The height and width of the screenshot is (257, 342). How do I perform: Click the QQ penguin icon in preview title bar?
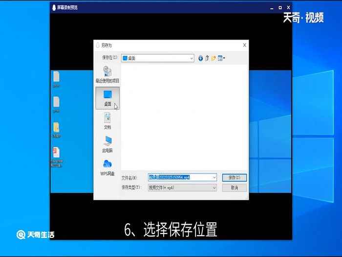[x=54, y=8]
